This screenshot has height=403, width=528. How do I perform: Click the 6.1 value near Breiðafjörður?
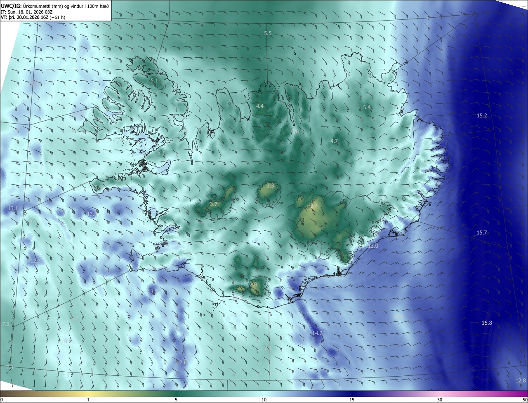click(x=161, y=153)
